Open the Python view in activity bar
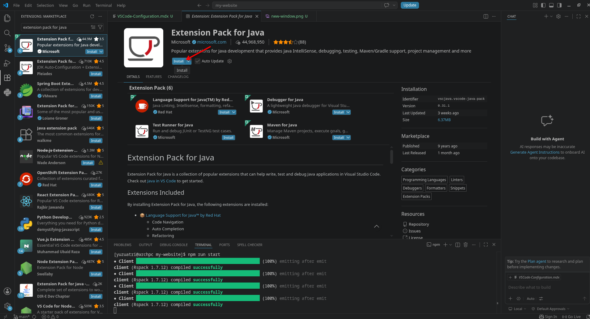590x319 pixels. pyautogui.click(x=7, y=92)
